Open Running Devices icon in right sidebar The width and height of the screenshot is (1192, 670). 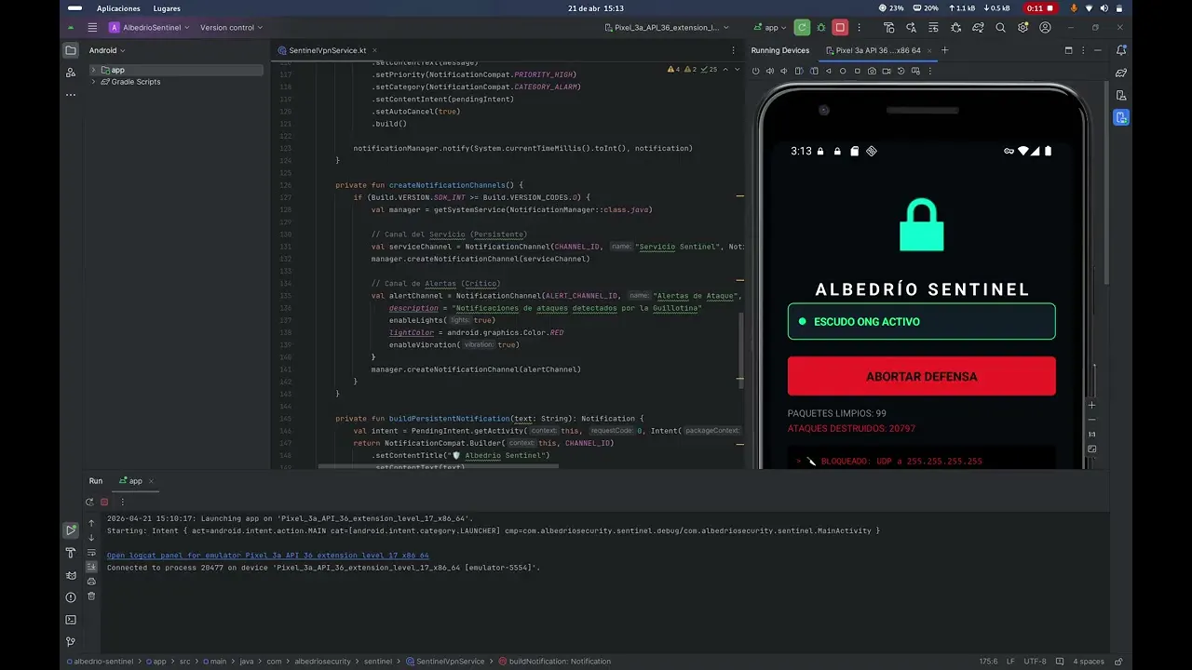(1121, 117)
